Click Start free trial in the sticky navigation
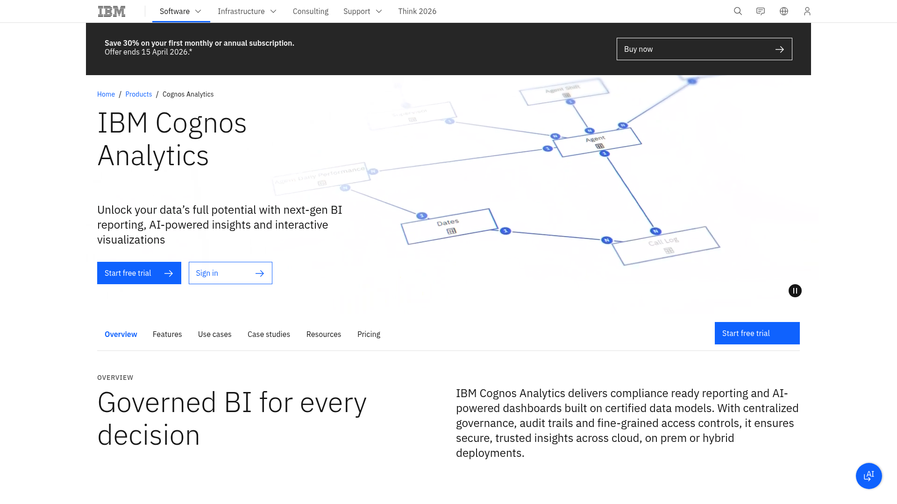897x504 pixels. (757, 333)
